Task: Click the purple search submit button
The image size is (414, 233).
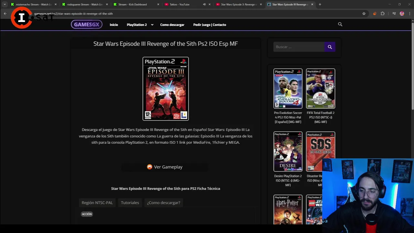Action: tap(330, 47)
